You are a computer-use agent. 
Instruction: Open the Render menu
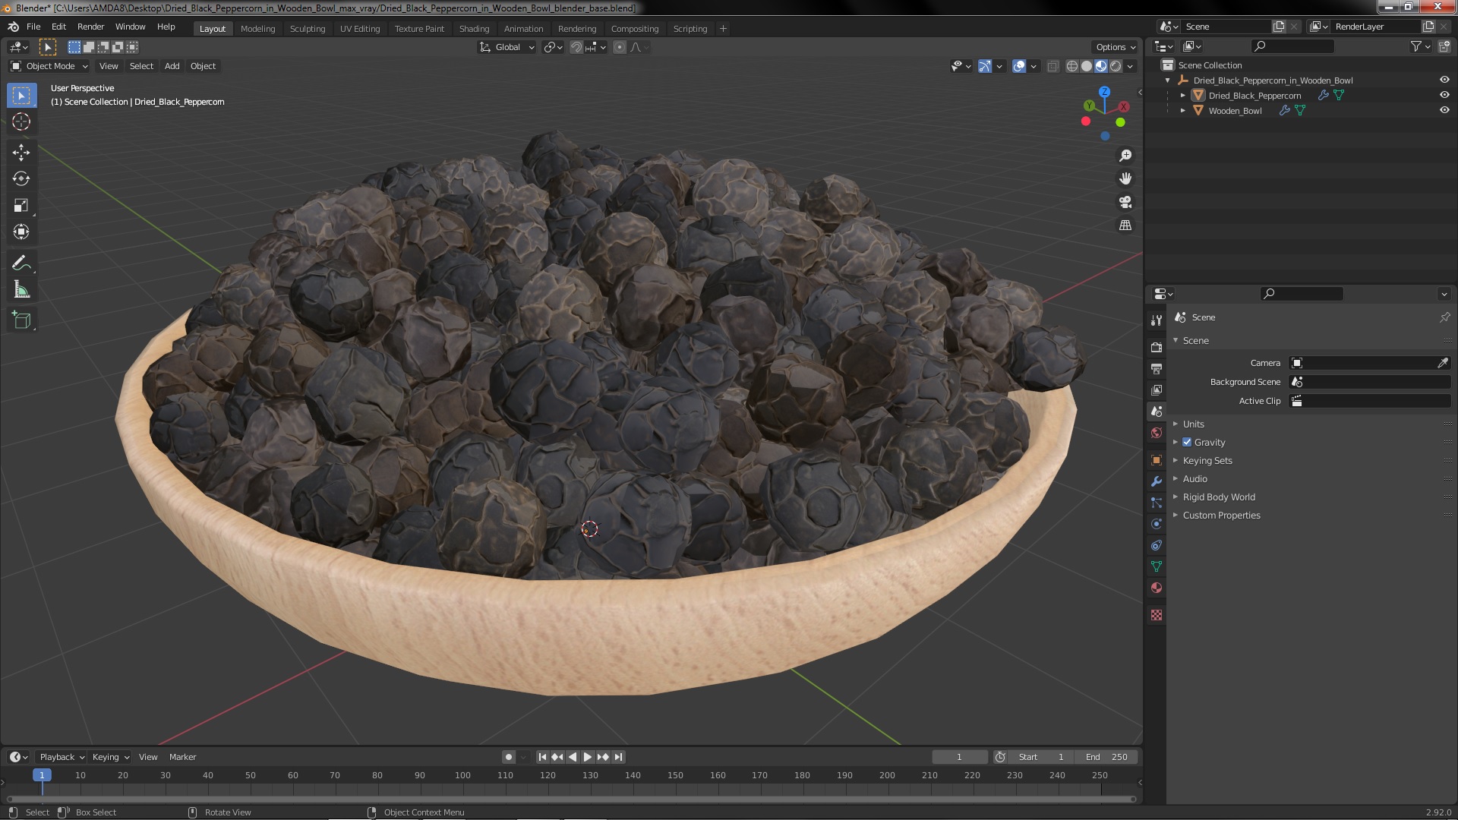tap(90, 27)
